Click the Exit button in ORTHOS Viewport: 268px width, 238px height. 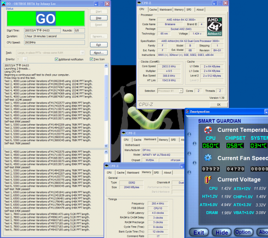pyautogui.click(x=99, y=45)
